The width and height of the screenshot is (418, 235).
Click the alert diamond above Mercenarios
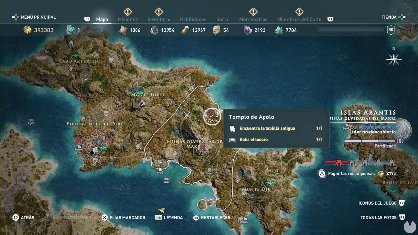253,12
